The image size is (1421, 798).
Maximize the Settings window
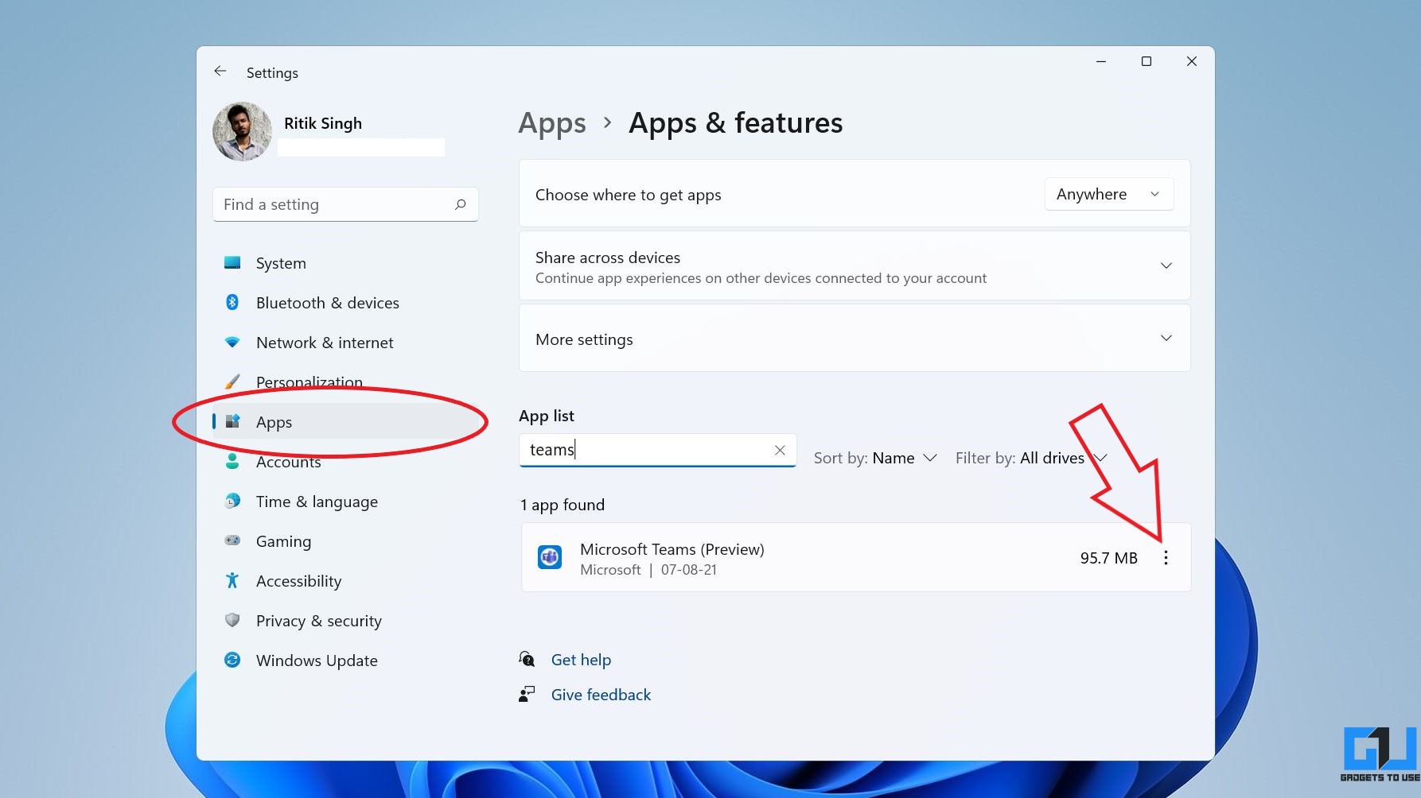click(1147, 61)
